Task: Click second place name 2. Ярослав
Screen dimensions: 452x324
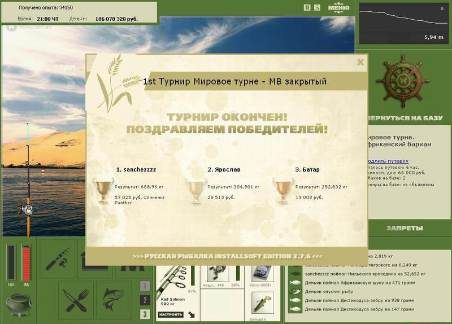Action: click(x=224, y=170)
